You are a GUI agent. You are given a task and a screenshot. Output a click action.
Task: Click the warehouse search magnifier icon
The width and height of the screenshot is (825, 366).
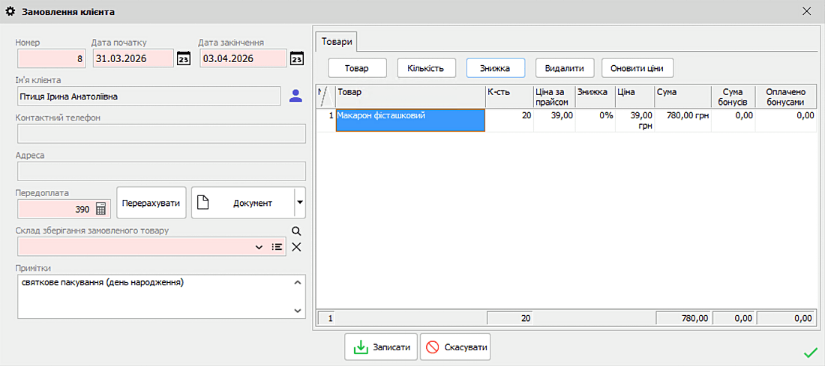[296, 231]
